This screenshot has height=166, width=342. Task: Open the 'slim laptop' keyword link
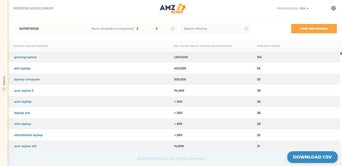click(x=23, y=124)
